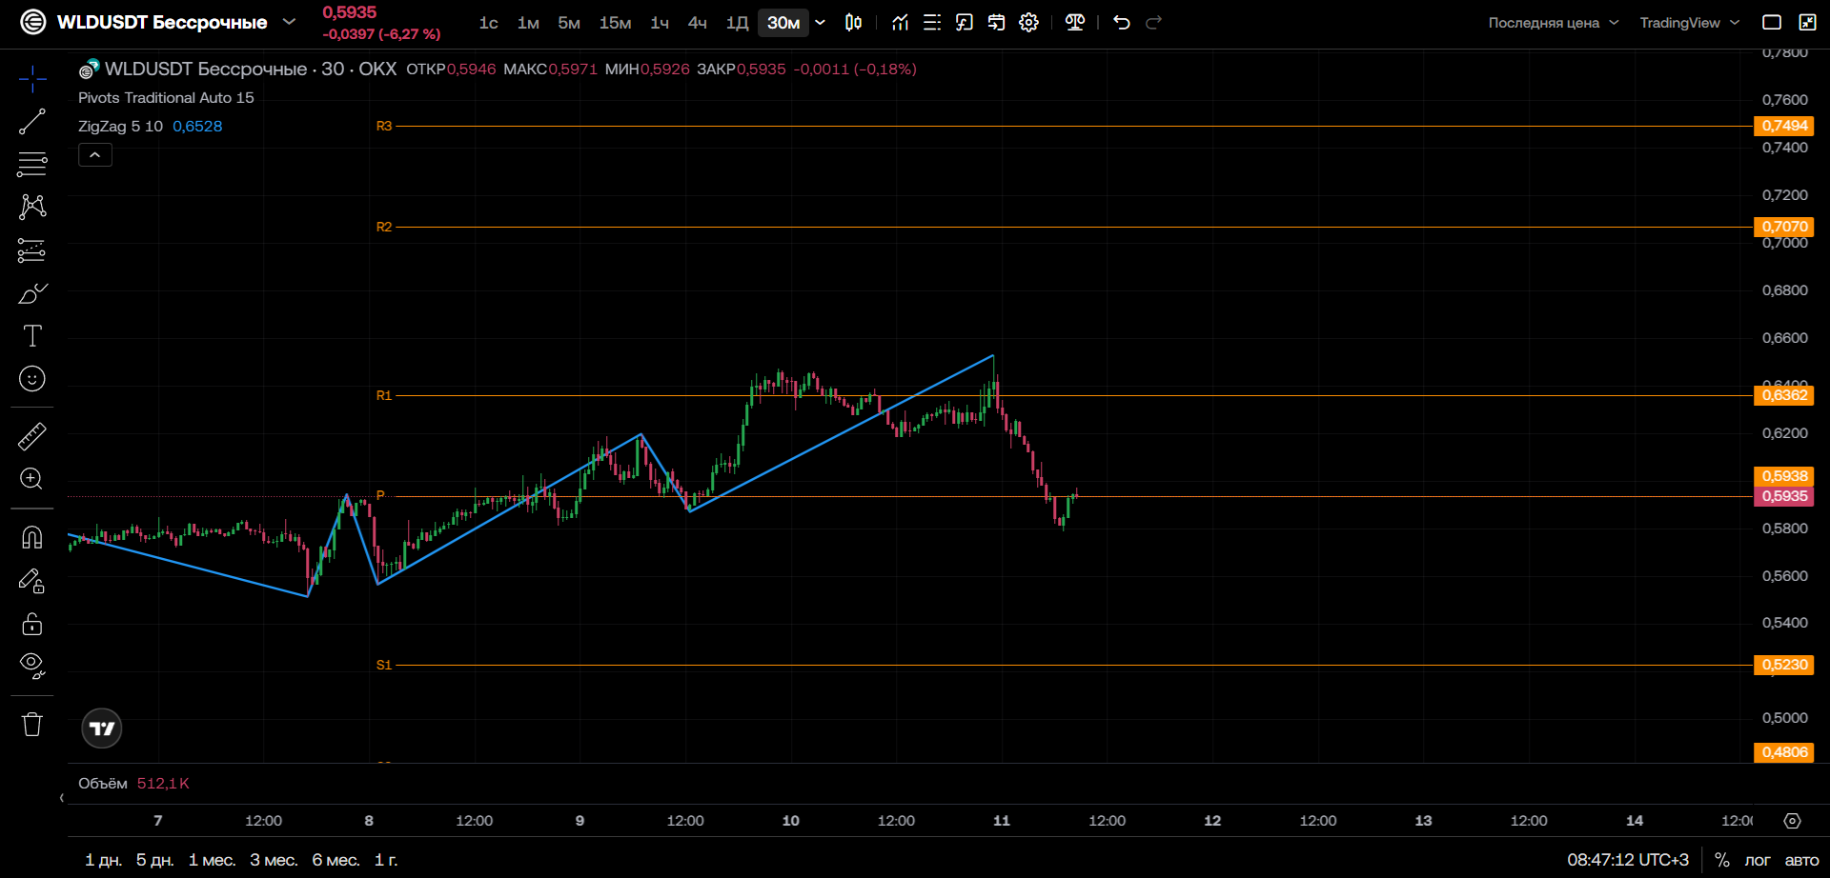Toggle stay in drawing mode

(32, 581)
